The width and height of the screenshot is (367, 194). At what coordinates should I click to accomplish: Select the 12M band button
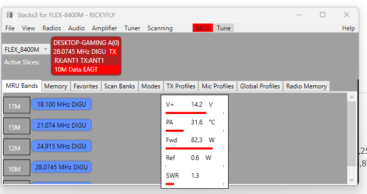[x=17, y=147]
